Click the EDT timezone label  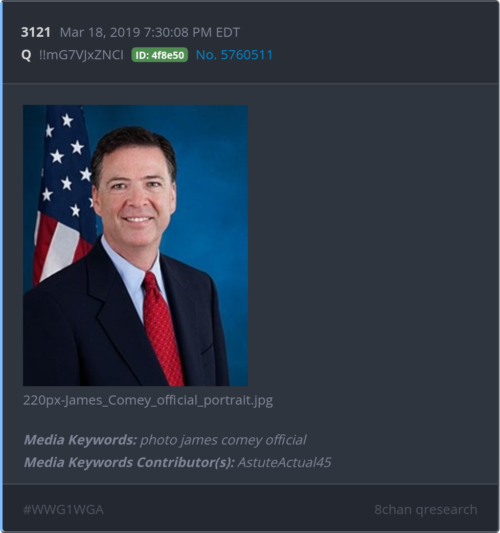[228, 32]
